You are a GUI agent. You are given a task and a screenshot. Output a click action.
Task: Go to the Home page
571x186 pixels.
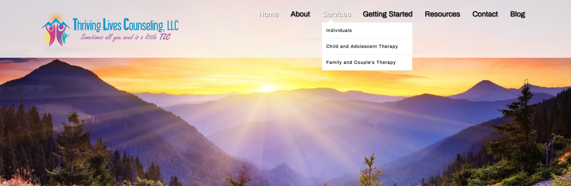[268, 14]
